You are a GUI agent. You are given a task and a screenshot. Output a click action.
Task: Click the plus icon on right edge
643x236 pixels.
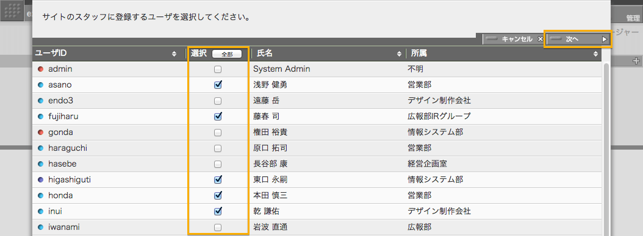[x=636, y=61]
